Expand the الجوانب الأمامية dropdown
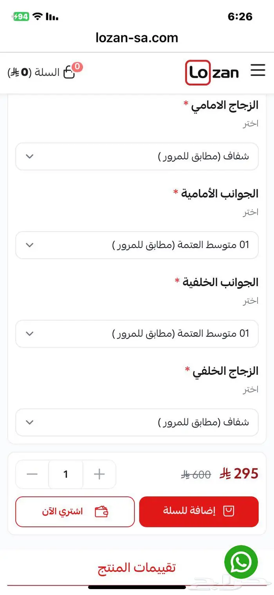The height and width of the screenshot is (595, 274). [137, 245]
